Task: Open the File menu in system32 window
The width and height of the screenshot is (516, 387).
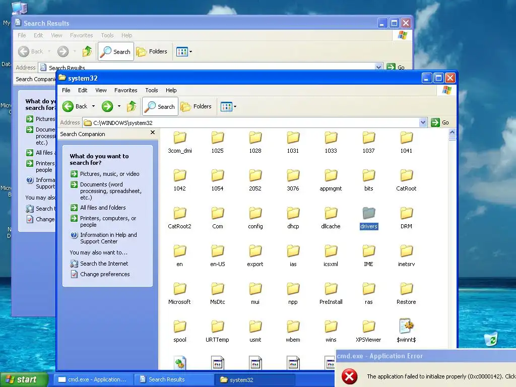Action: click(x=66, y=90)
